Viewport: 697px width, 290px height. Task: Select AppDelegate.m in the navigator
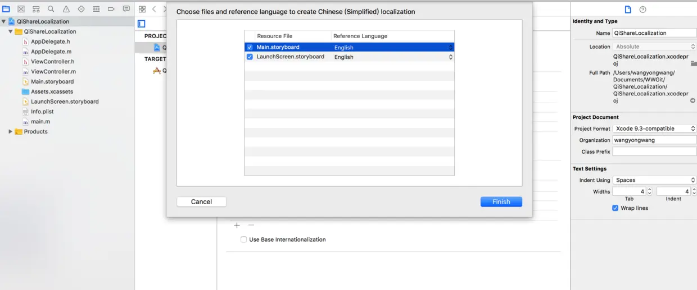coord(51,52)
